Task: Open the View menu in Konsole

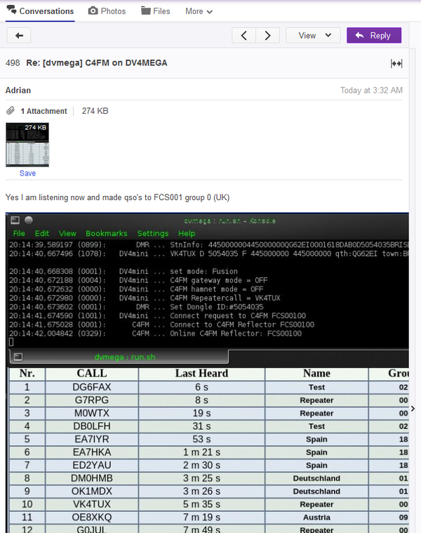Action: tap(67, 233)
